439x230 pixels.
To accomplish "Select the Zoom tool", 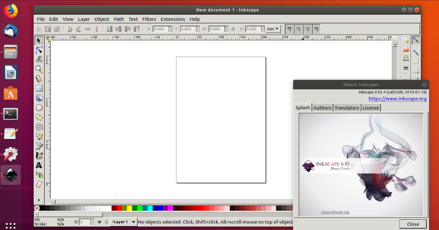I will point(39,69).
